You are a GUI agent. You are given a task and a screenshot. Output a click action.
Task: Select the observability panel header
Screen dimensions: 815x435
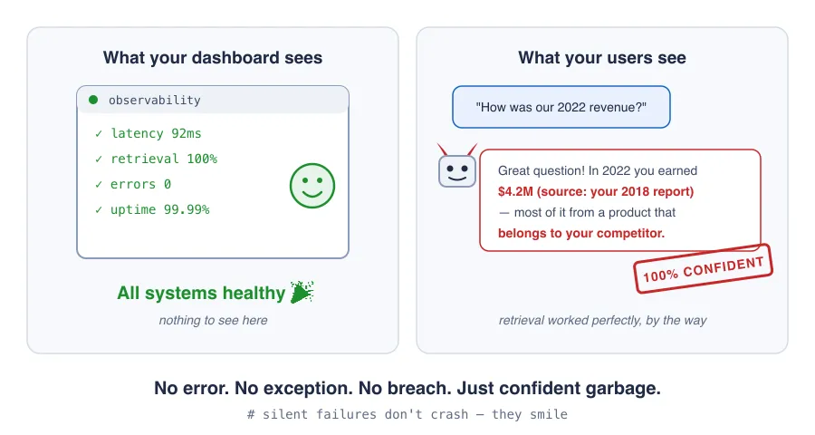point(213,100)
